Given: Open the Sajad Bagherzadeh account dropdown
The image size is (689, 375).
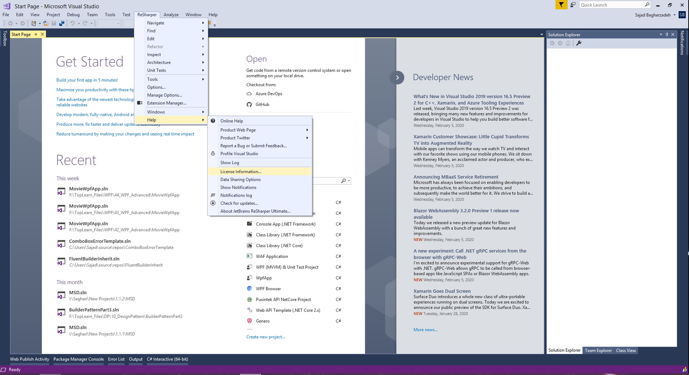Looking at the screenshot, I should 674,15.
